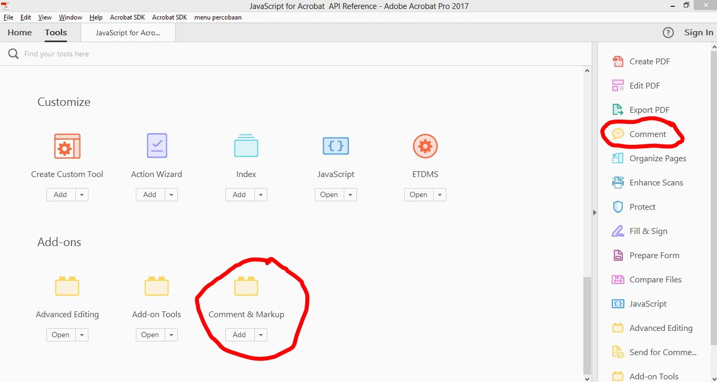Expand dropdown arrow next to Index Add

coord(261,194)
